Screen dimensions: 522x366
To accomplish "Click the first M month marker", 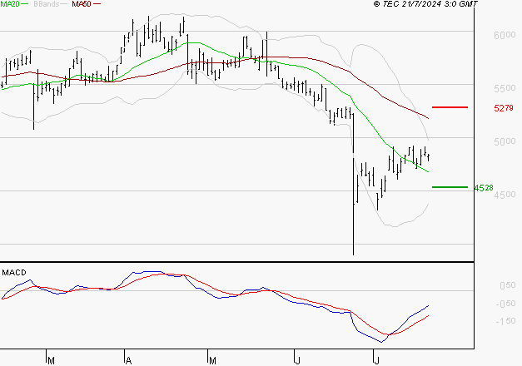I will pos(51,361).
